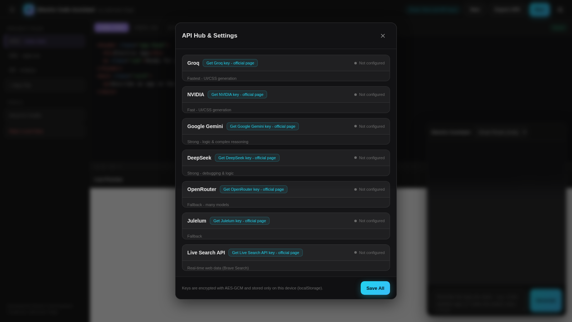Image resolution: width=572 pixels, height=322 pixels.
Task: Click Julelum's Not configured status
Action: tap(369, 221)
